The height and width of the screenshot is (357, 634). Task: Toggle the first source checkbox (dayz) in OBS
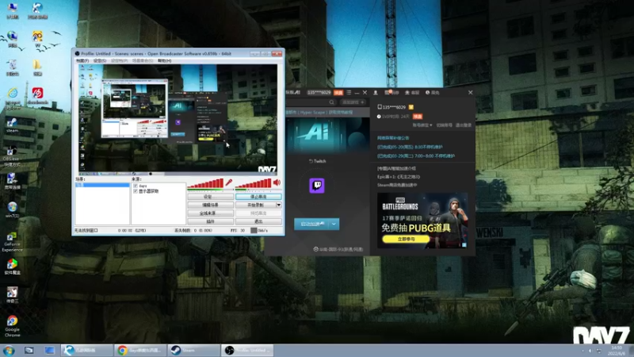point(136,186)
